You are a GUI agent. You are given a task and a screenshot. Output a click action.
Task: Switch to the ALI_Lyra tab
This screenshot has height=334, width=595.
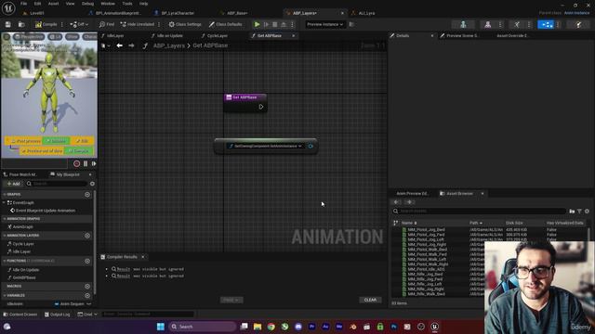366,13
